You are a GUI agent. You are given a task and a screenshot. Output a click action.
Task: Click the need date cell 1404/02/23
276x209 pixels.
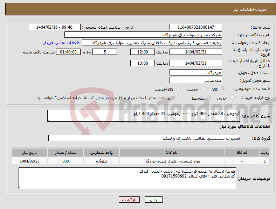29,161
